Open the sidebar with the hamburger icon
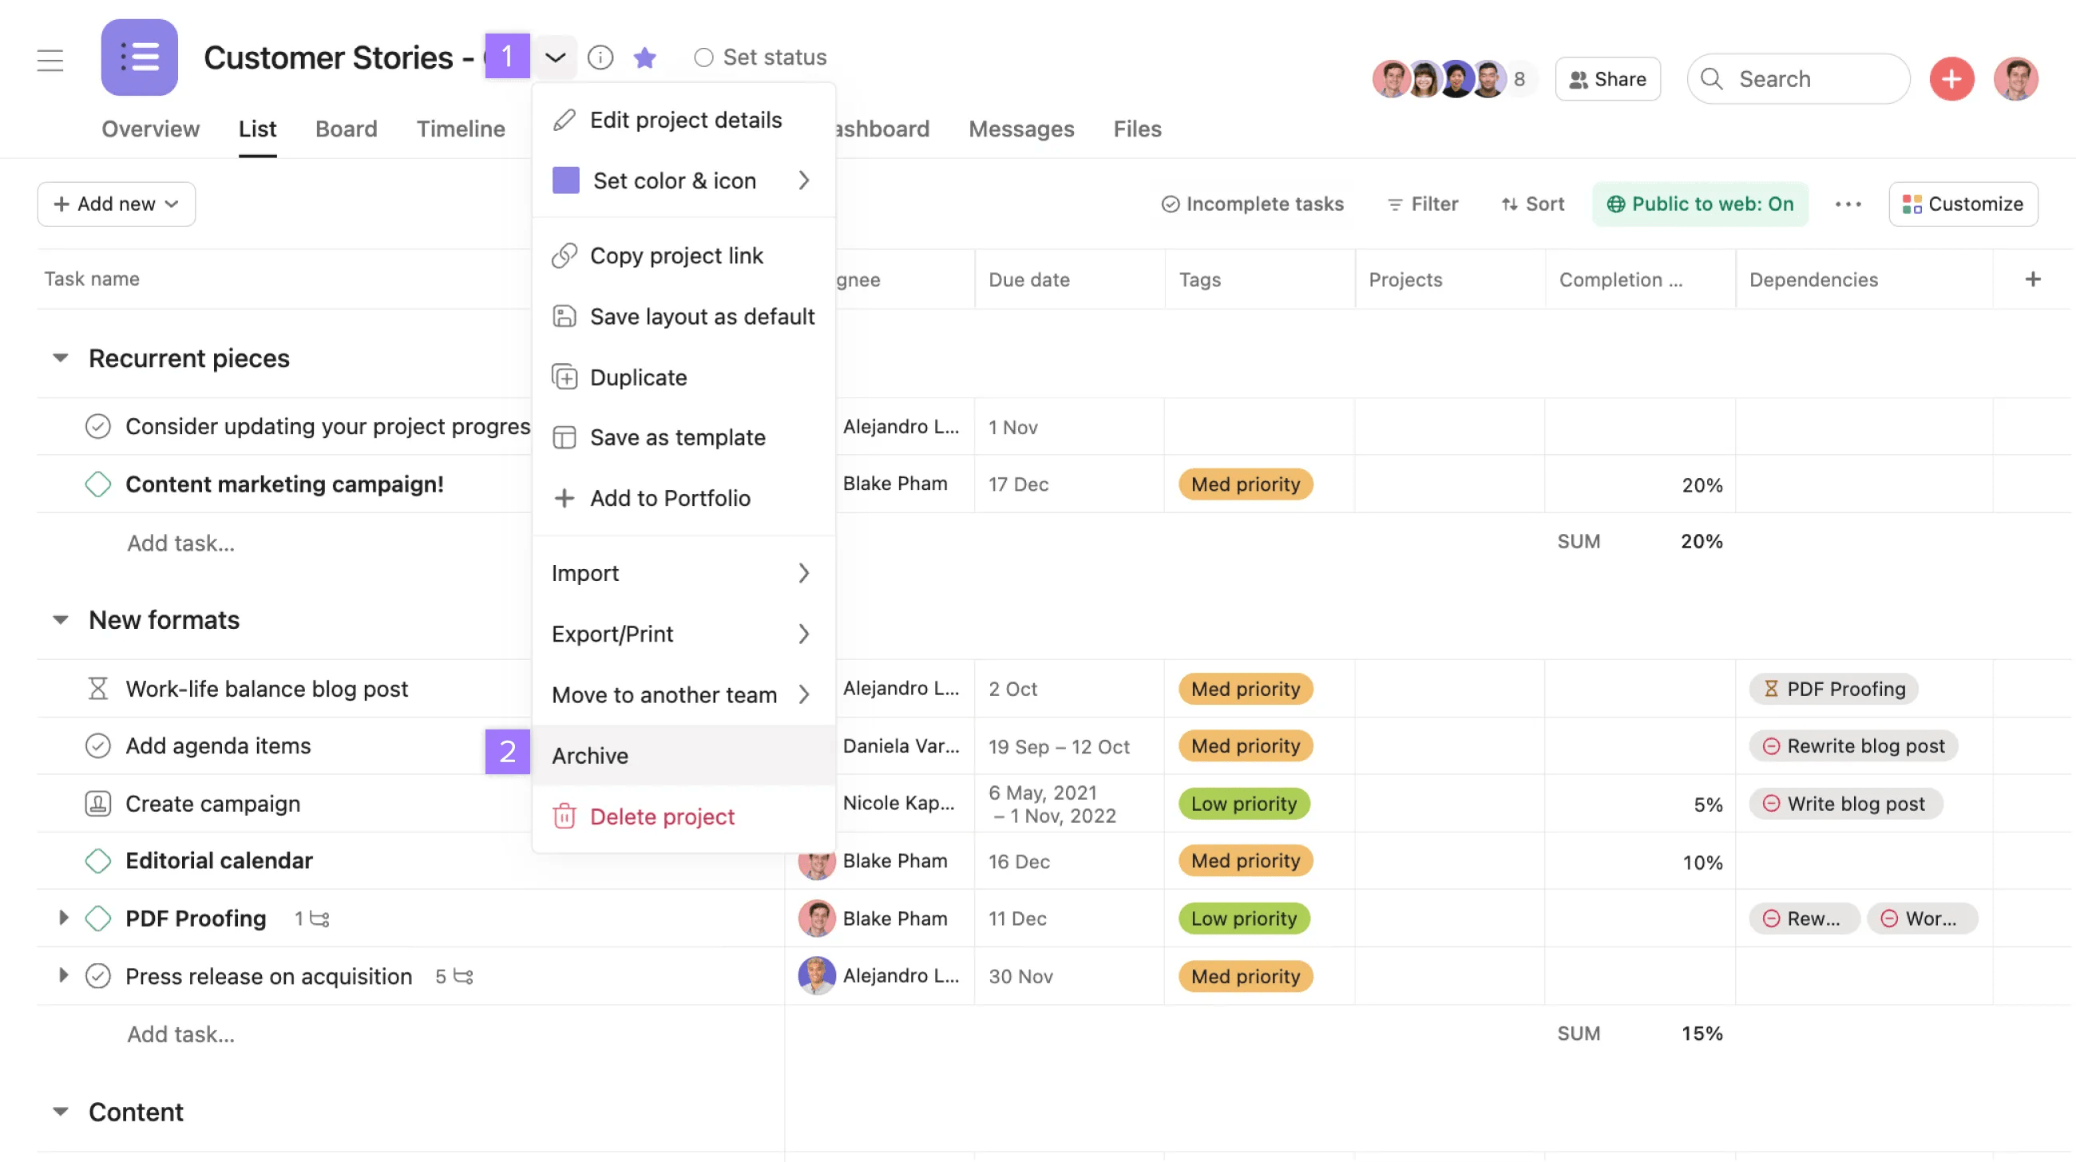 (50, 59)
